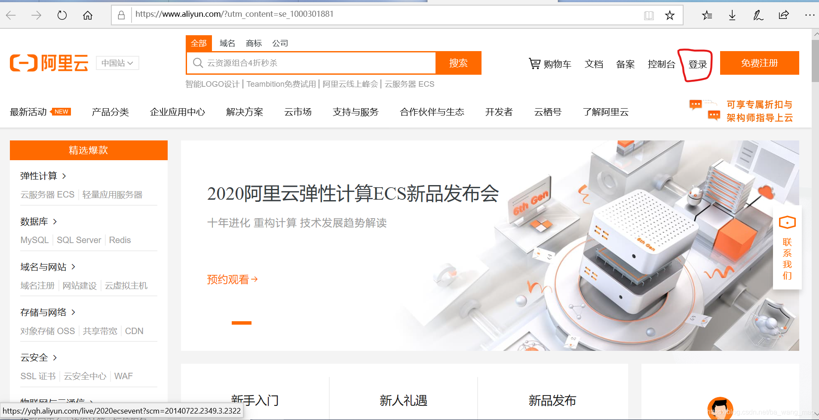Click the Aliyun logo

(x=49, y=63)
